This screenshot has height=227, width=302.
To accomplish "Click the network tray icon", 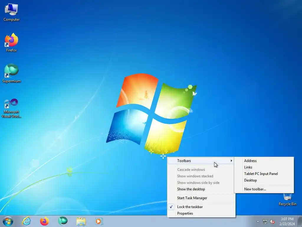I will 265,221.
